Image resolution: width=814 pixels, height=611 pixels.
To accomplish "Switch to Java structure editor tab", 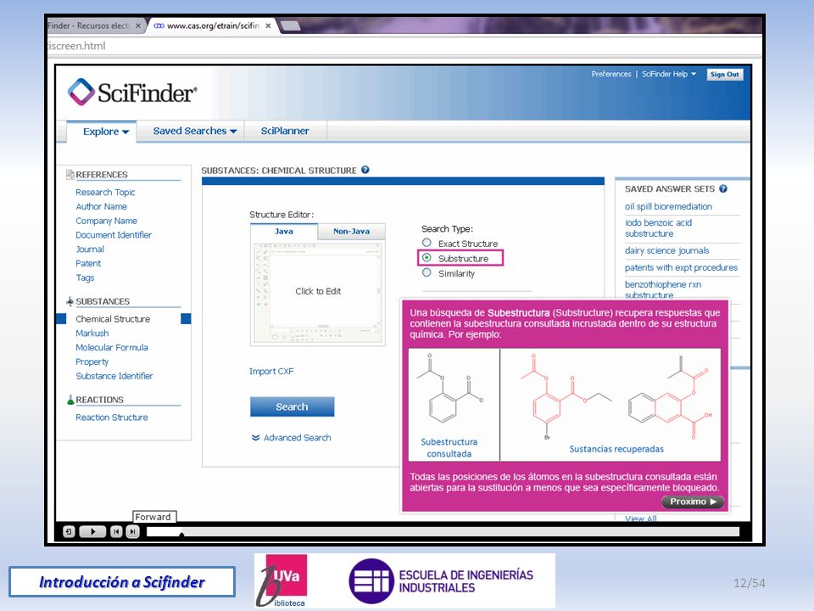I will coord(284,231).
